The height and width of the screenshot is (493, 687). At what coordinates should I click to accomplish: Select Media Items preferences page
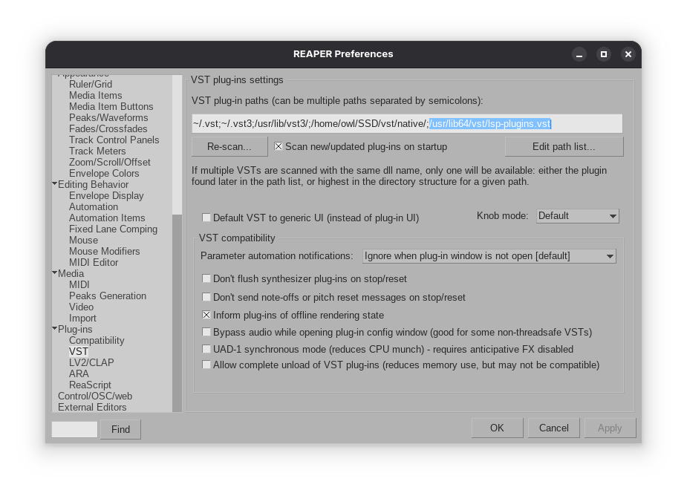tap(96, 96)
